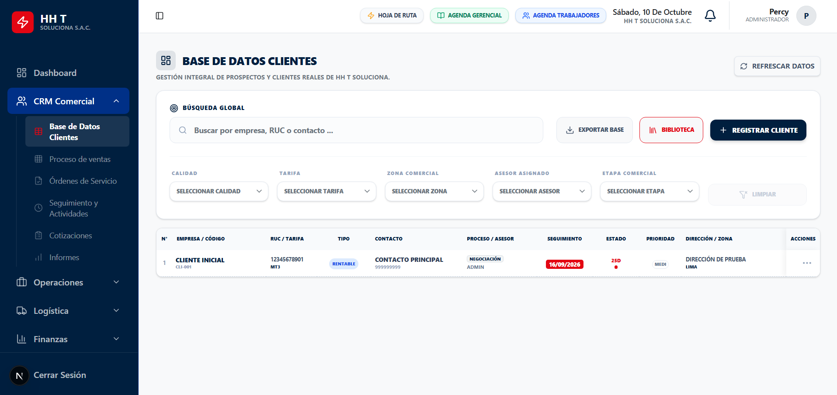Viewport: 837px width, 395px height.
Task: Click Registrar Cliente button
Action: pos(758,130)
